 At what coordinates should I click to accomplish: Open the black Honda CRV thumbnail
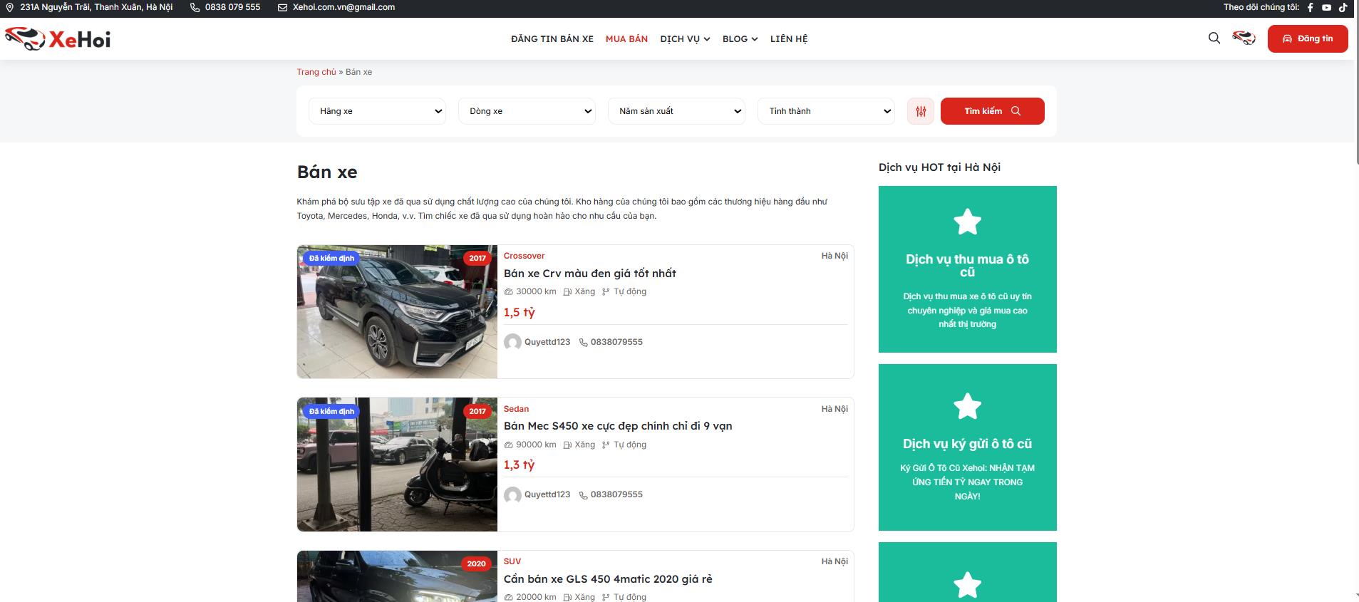click(x=397, y=312)
